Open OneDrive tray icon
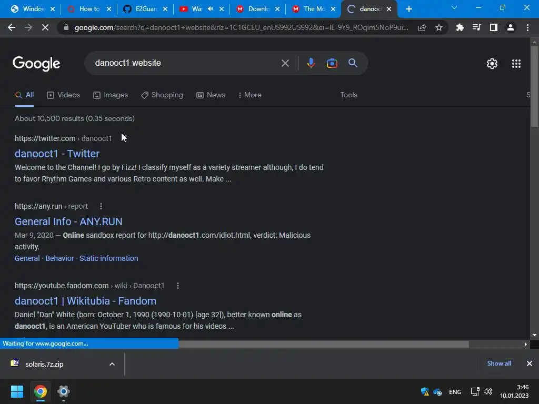This screenshot has height=404, width=539. click(437, 391)
